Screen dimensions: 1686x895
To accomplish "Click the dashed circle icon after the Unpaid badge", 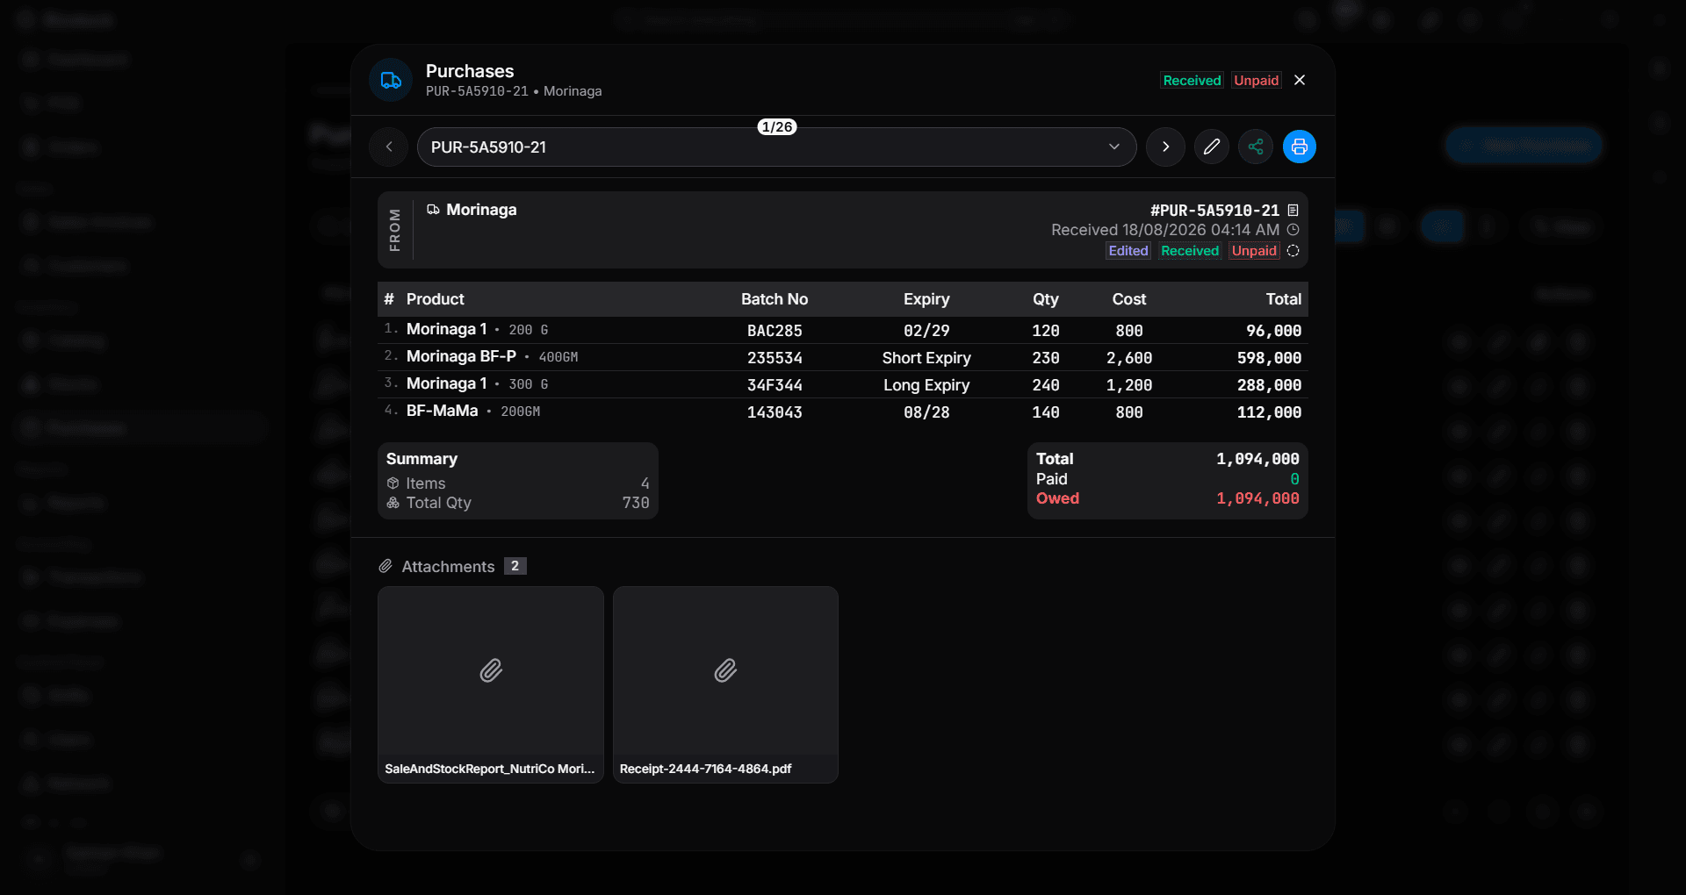I will pos(1293,251).
